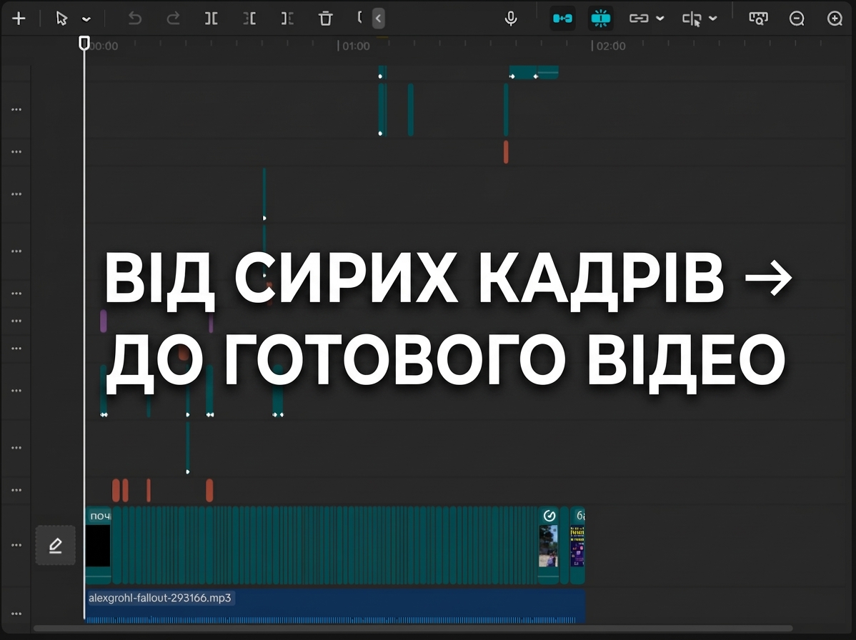Click the 01:00 mark on the ruler
856x640 pixels.
point(355,46)
